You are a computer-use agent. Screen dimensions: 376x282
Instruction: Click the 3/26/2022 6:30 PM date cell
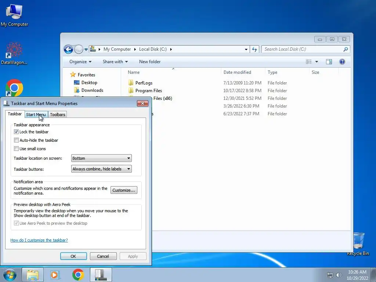click(241, 106)
